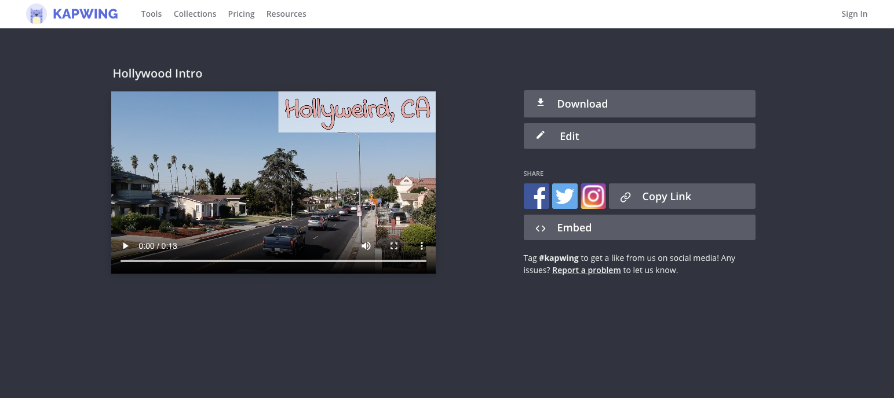Viewport: 894px width, 398px height.
Task: Open the video's three-dot options menu
Action: pyautogui.click(x=422, y=246)
